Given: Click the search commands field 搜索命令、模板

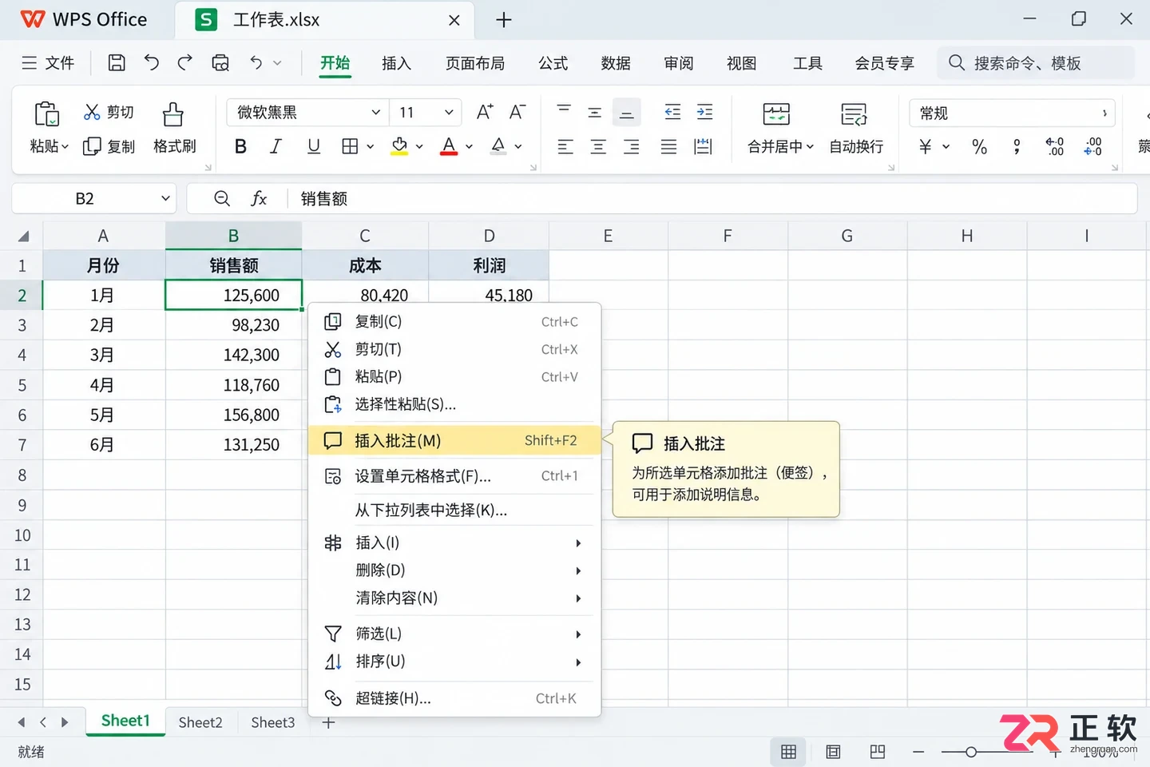Looking at the screenshot, I should [x=1036, y=63].
